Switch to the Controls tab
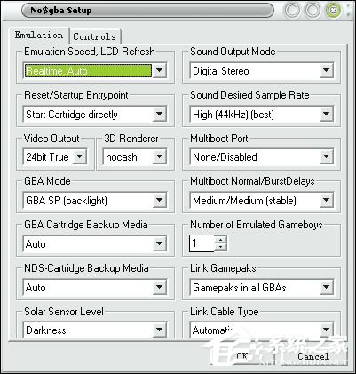This screenshot has width=356, height=374. click(95, 36)
